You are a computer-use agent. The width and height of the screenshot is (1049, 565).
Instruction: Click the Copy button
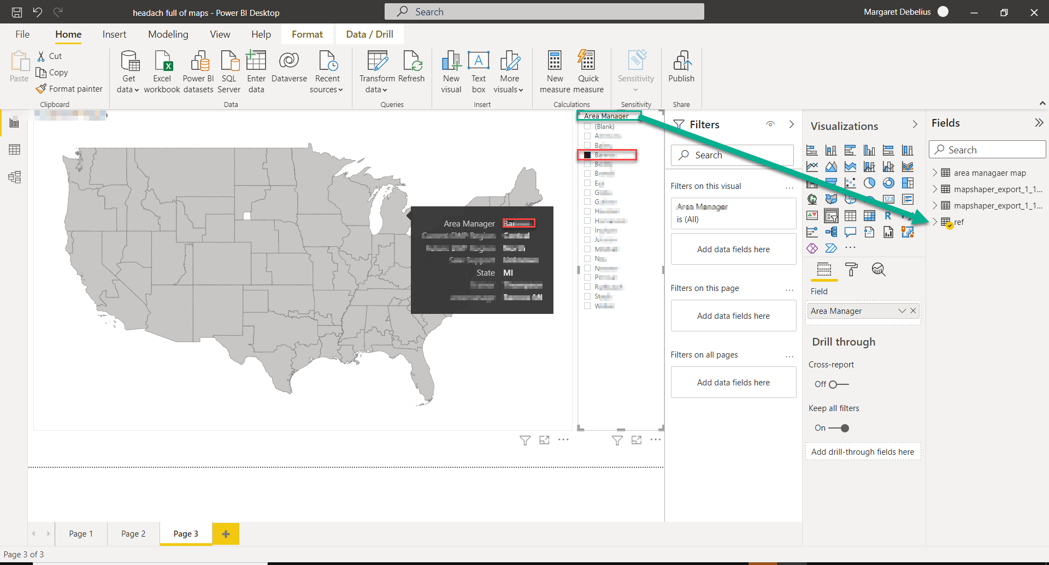52,73
